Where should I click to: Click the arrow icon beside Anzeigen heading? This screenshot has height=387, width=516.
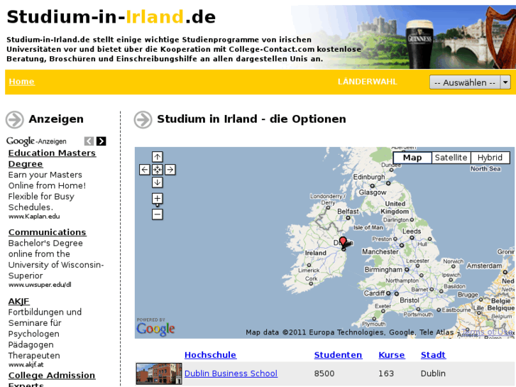[x=14, y=119]
